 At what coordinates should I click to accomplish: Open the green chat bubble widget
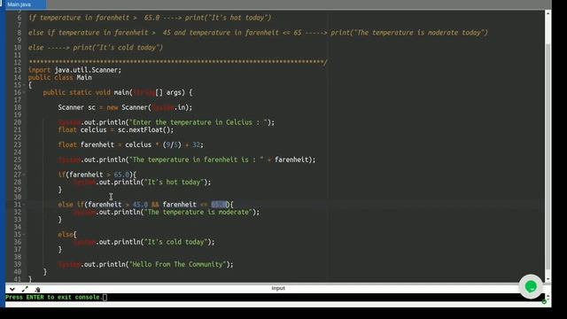[531, 287]
